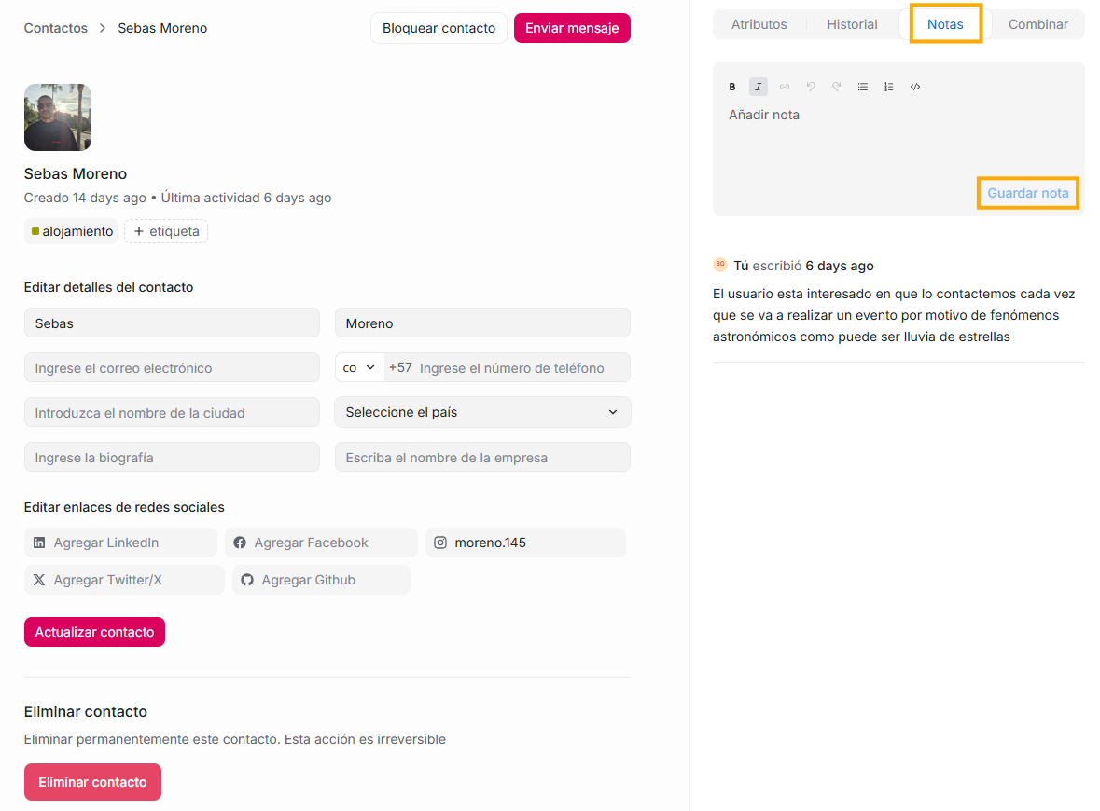The width and height of the screenshot is (1100, 811).
Task: Add a new etiqueta tag
Action: pyautogui.click(x=166, y=231)
